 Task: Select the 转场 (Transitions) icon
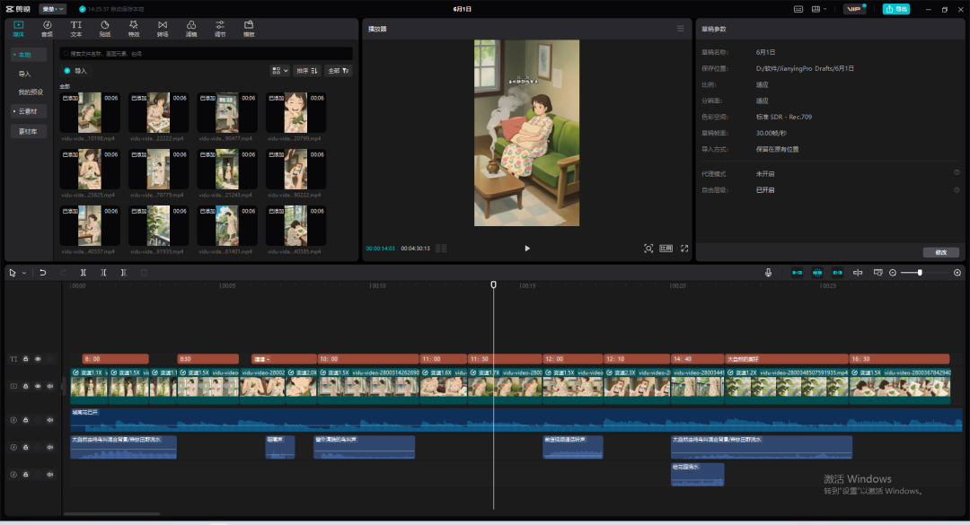(163, 28)
